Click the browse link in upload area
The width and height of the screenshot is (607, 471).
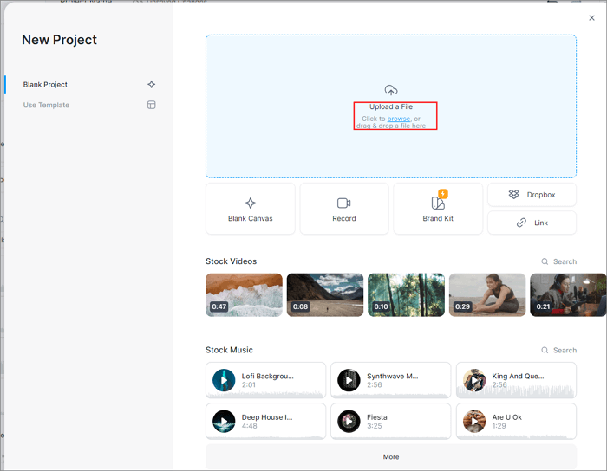coord(398,119)
